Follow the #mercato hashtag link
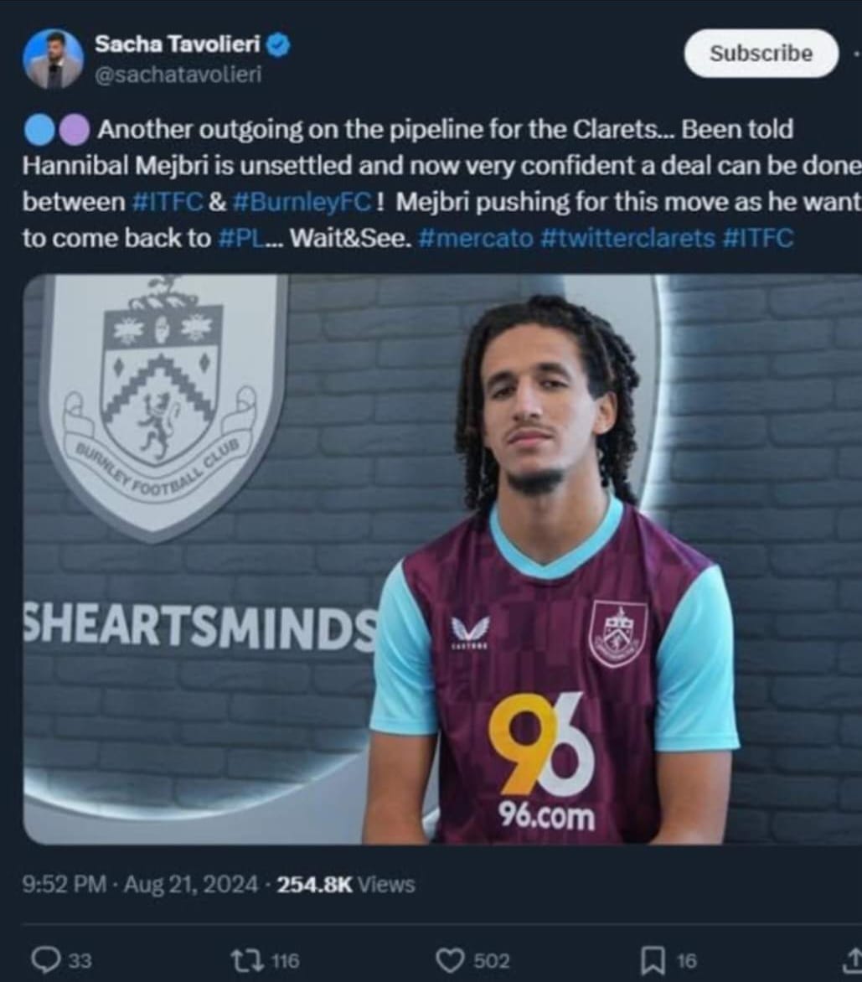The height and width of the screenshot is (982, 862). pyautogui.click(x=474, y=238)
